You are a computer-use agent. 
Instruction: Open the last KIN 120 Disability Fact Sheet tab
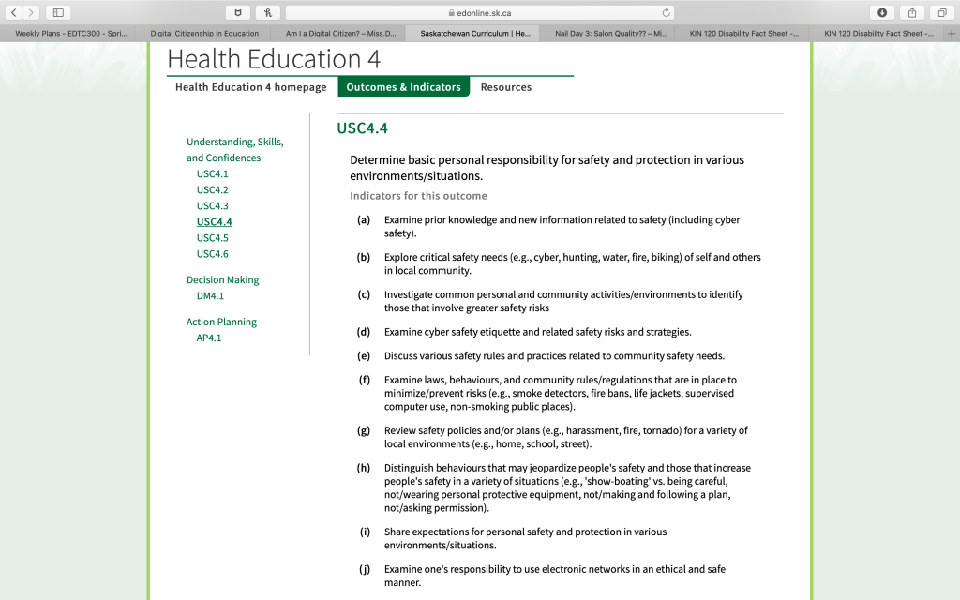[x=878, y=34]
